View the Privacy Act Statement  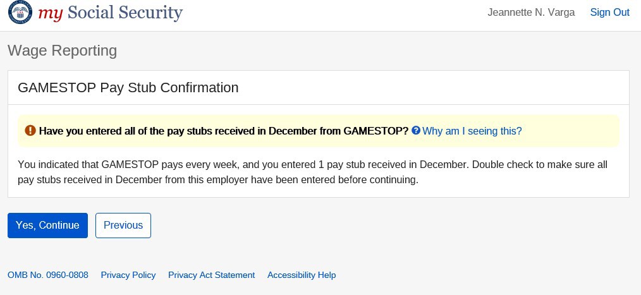211,275
